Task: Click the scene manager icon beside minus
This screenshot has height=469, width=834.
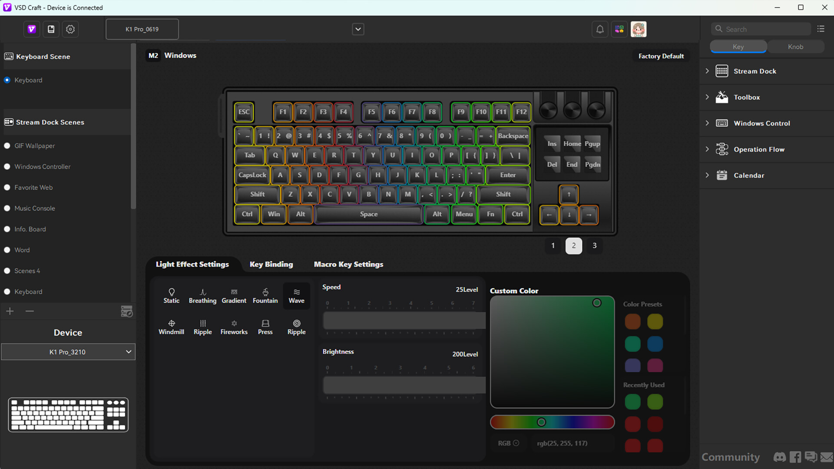Action: tap(126, 311)
